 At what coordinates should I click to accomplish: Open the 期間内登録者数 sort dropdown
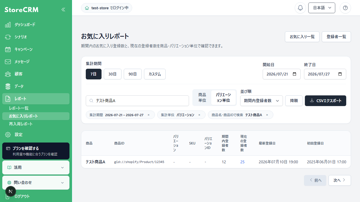[x=262, y=101]
